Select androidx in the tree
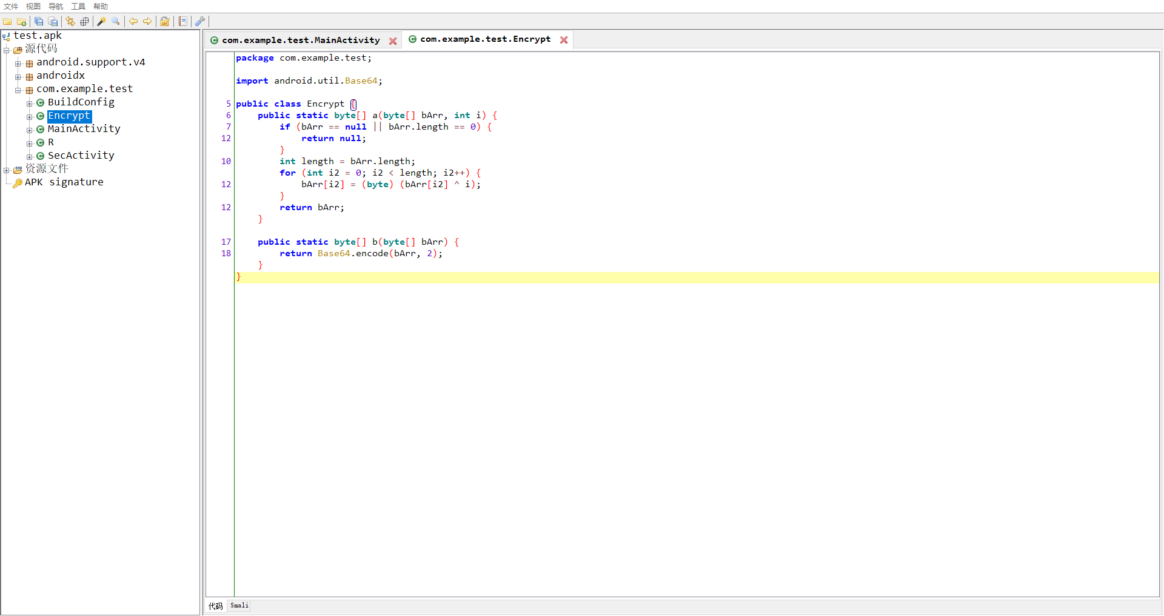The height and width of the screenshot is (616, 1164). click(x=61, y=76)
